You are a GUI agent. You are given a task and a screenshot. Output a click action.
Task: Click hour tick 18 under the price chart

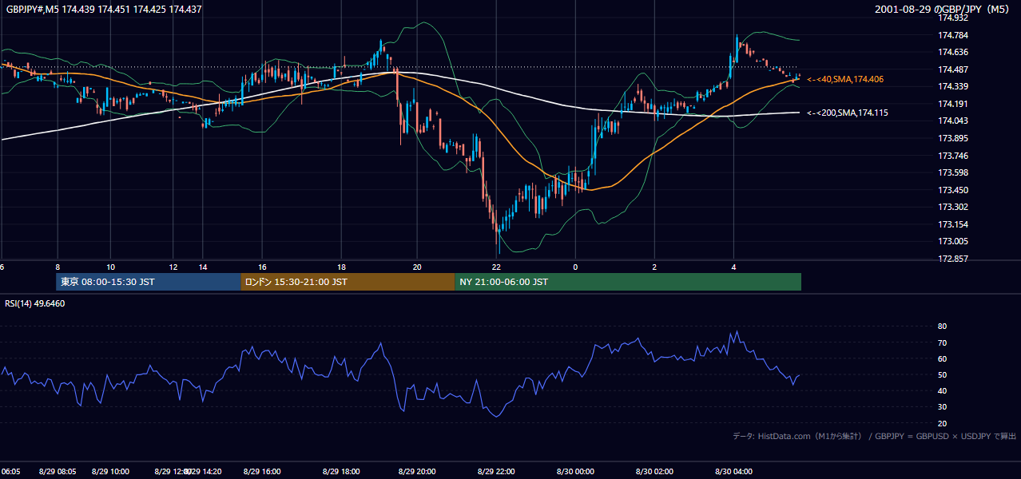(x=341, y=267)
